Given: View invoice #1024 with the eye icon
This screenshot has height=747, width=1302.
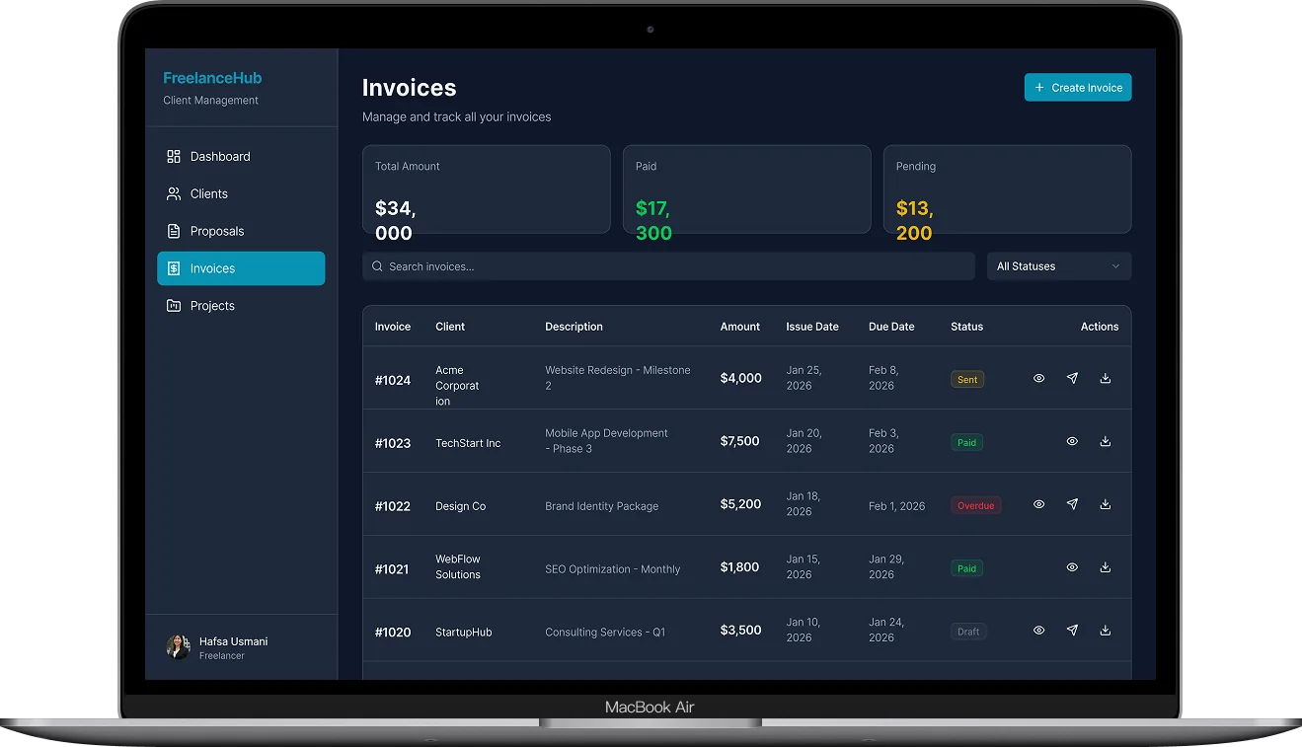Looking at the screenshot, I should (1038, 378).
